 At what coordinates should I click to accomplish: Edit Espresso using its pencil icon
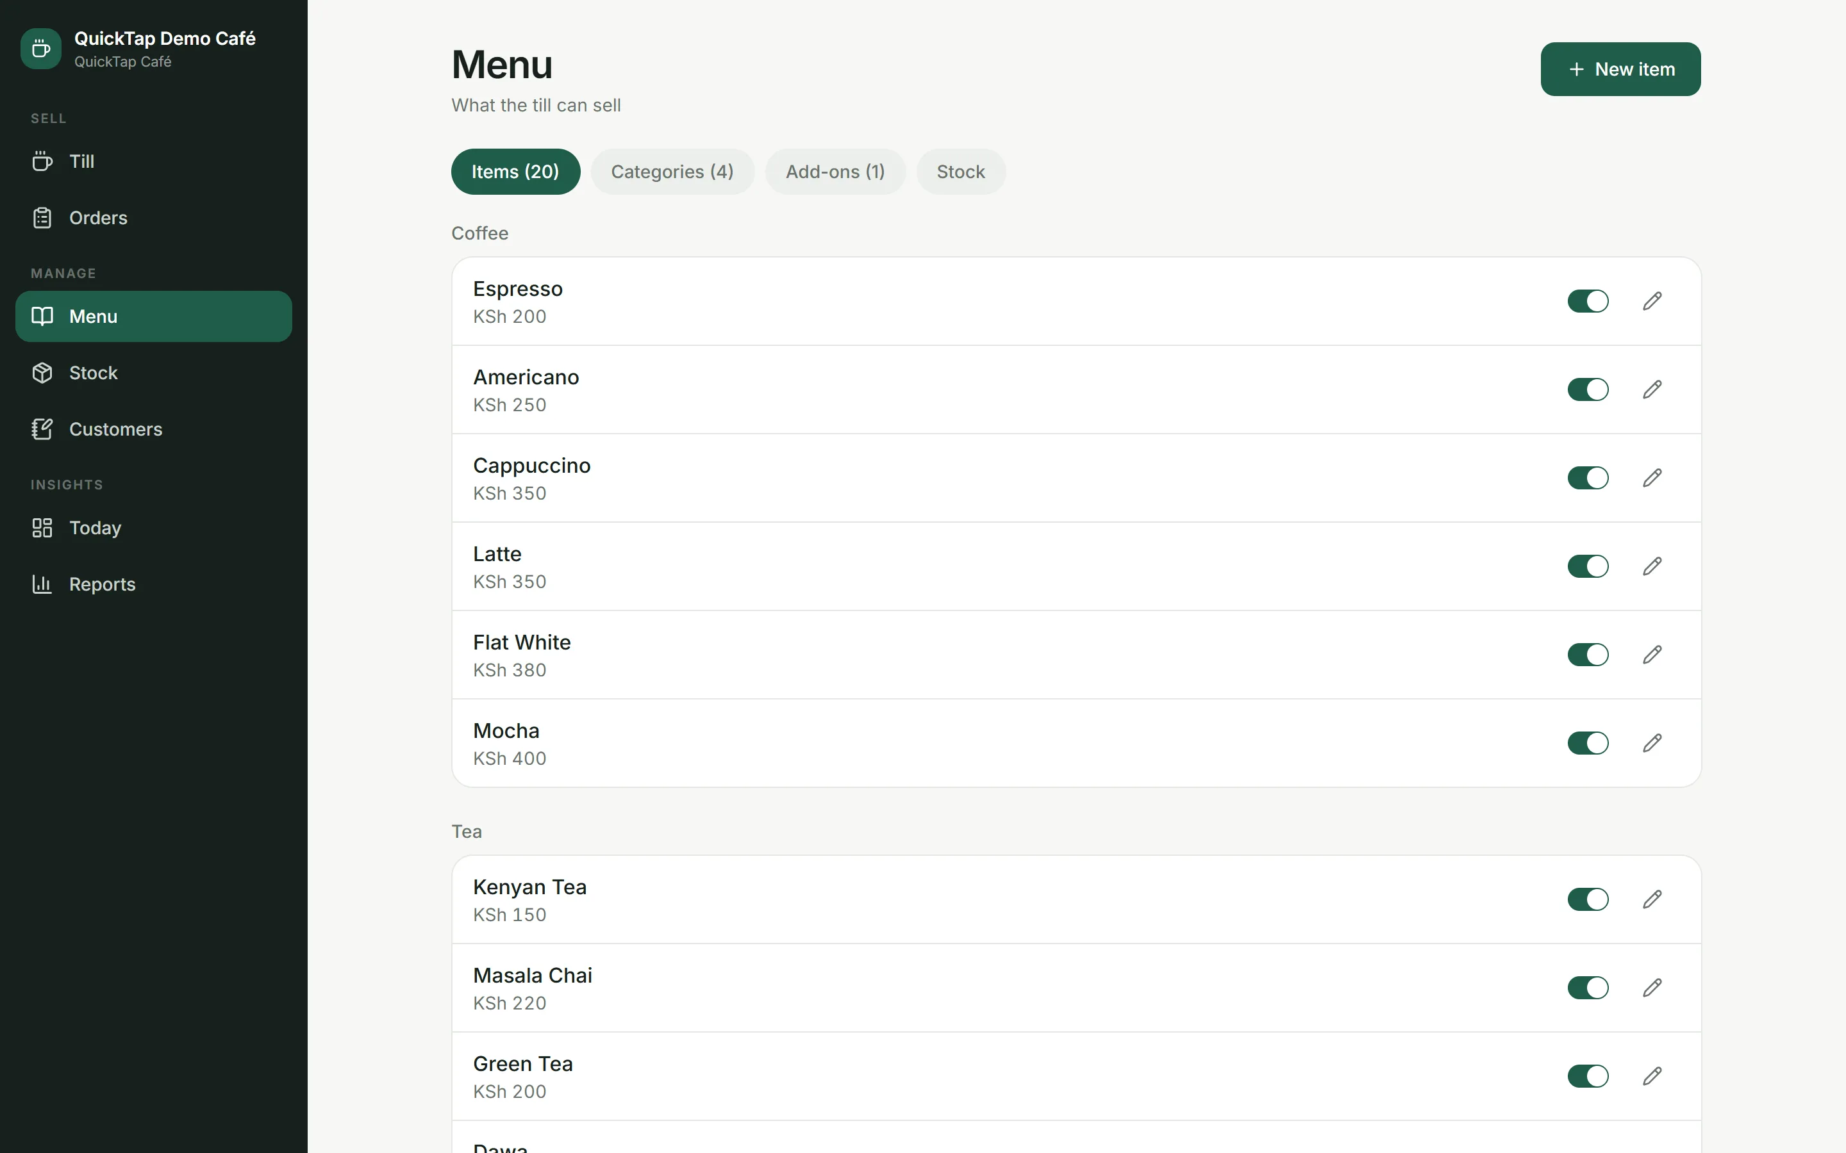(x=1652, y=301)
